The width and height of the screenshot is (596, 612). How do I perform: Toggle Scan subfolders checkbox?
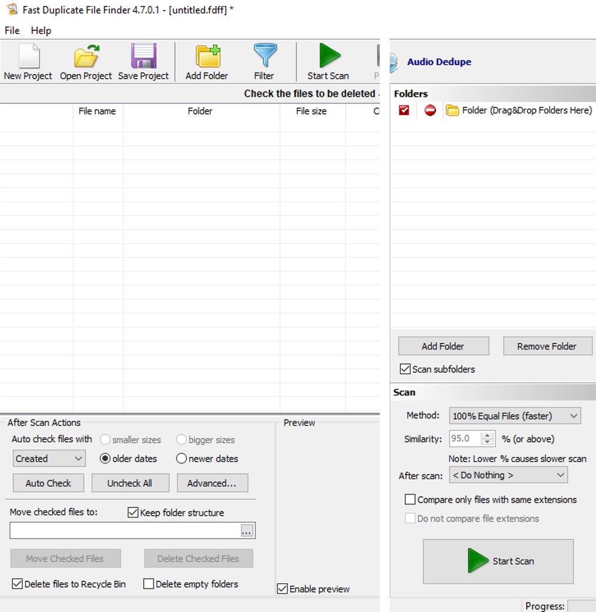405,369
